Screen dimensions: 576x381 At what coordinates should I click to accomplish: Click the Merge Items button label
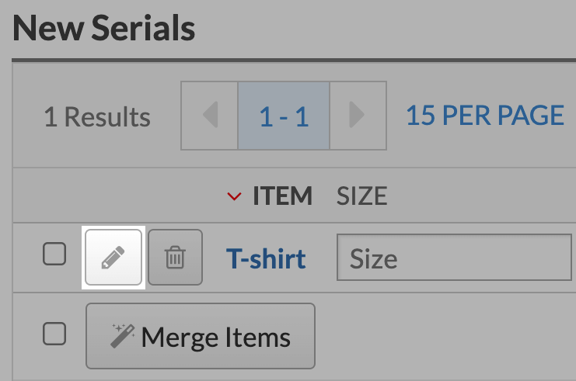(216, 338)
